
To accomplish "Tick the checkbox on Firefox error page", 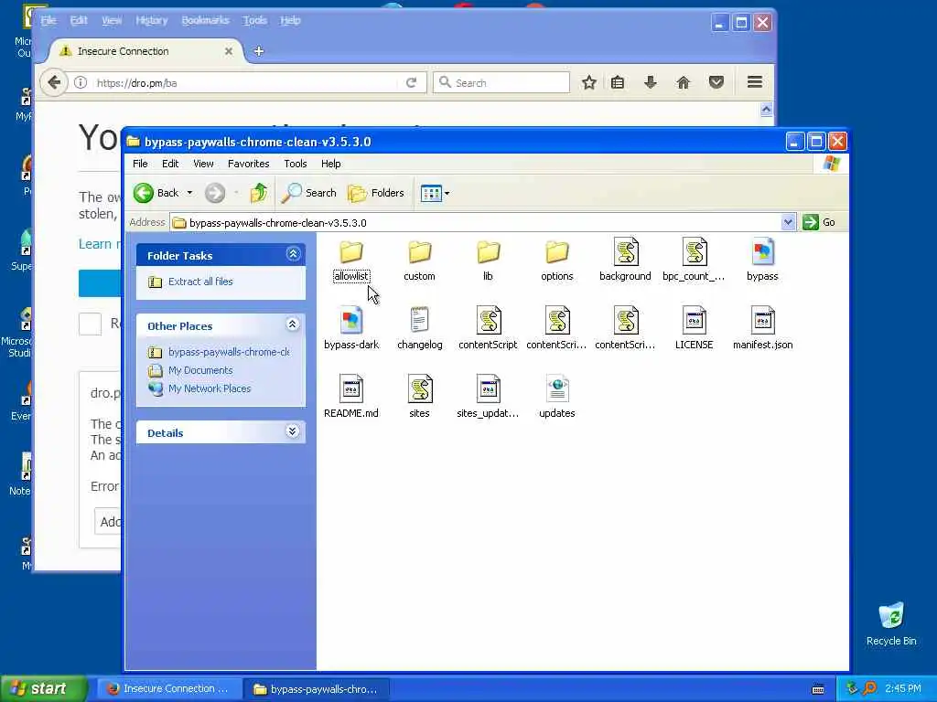I will (x=91, y=324).
